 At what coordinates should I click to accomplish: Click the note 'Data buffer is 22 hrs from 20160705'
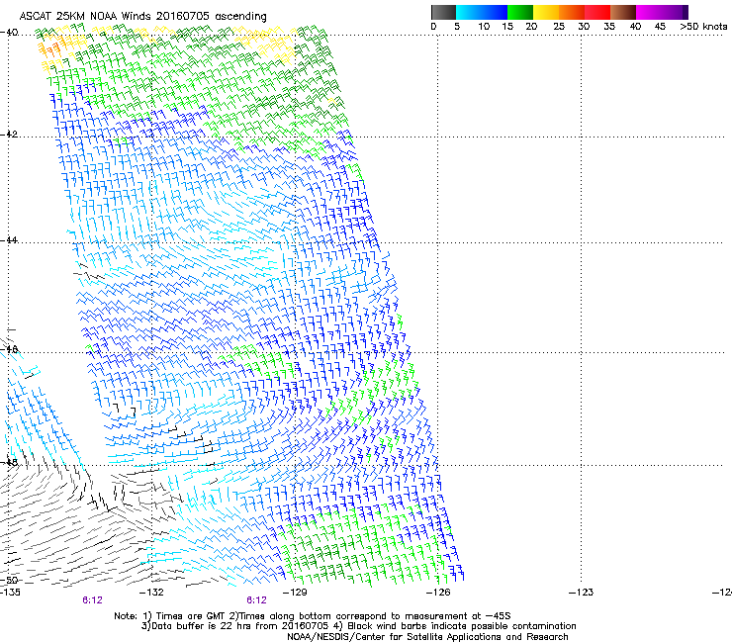pos(234,626)
